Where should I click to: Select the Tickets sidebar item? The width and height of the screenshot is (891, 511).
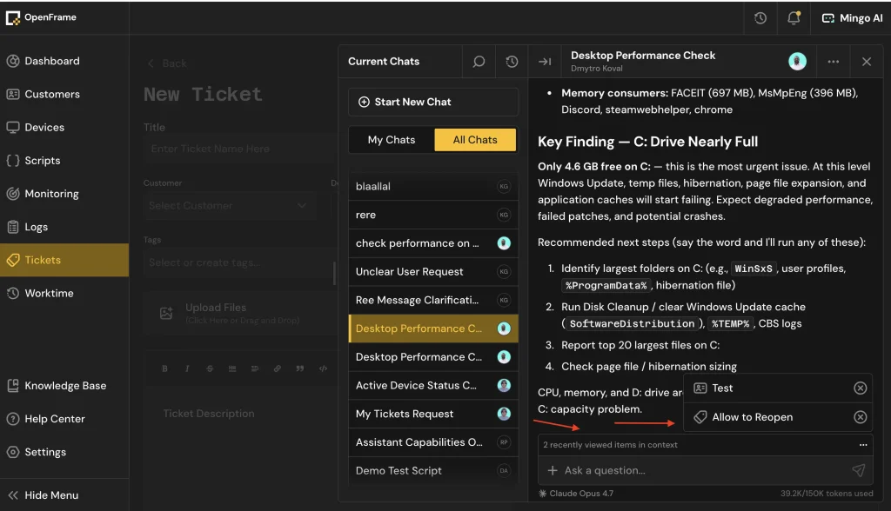click(64, 260)
